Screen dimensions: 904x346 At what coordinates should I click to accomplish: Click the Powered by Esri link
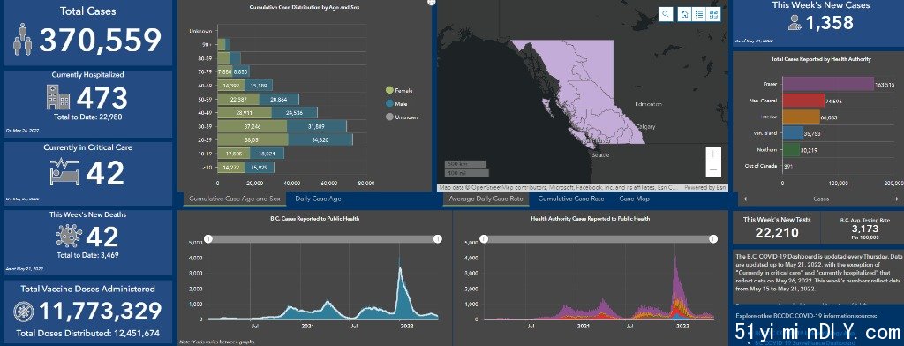705,187
